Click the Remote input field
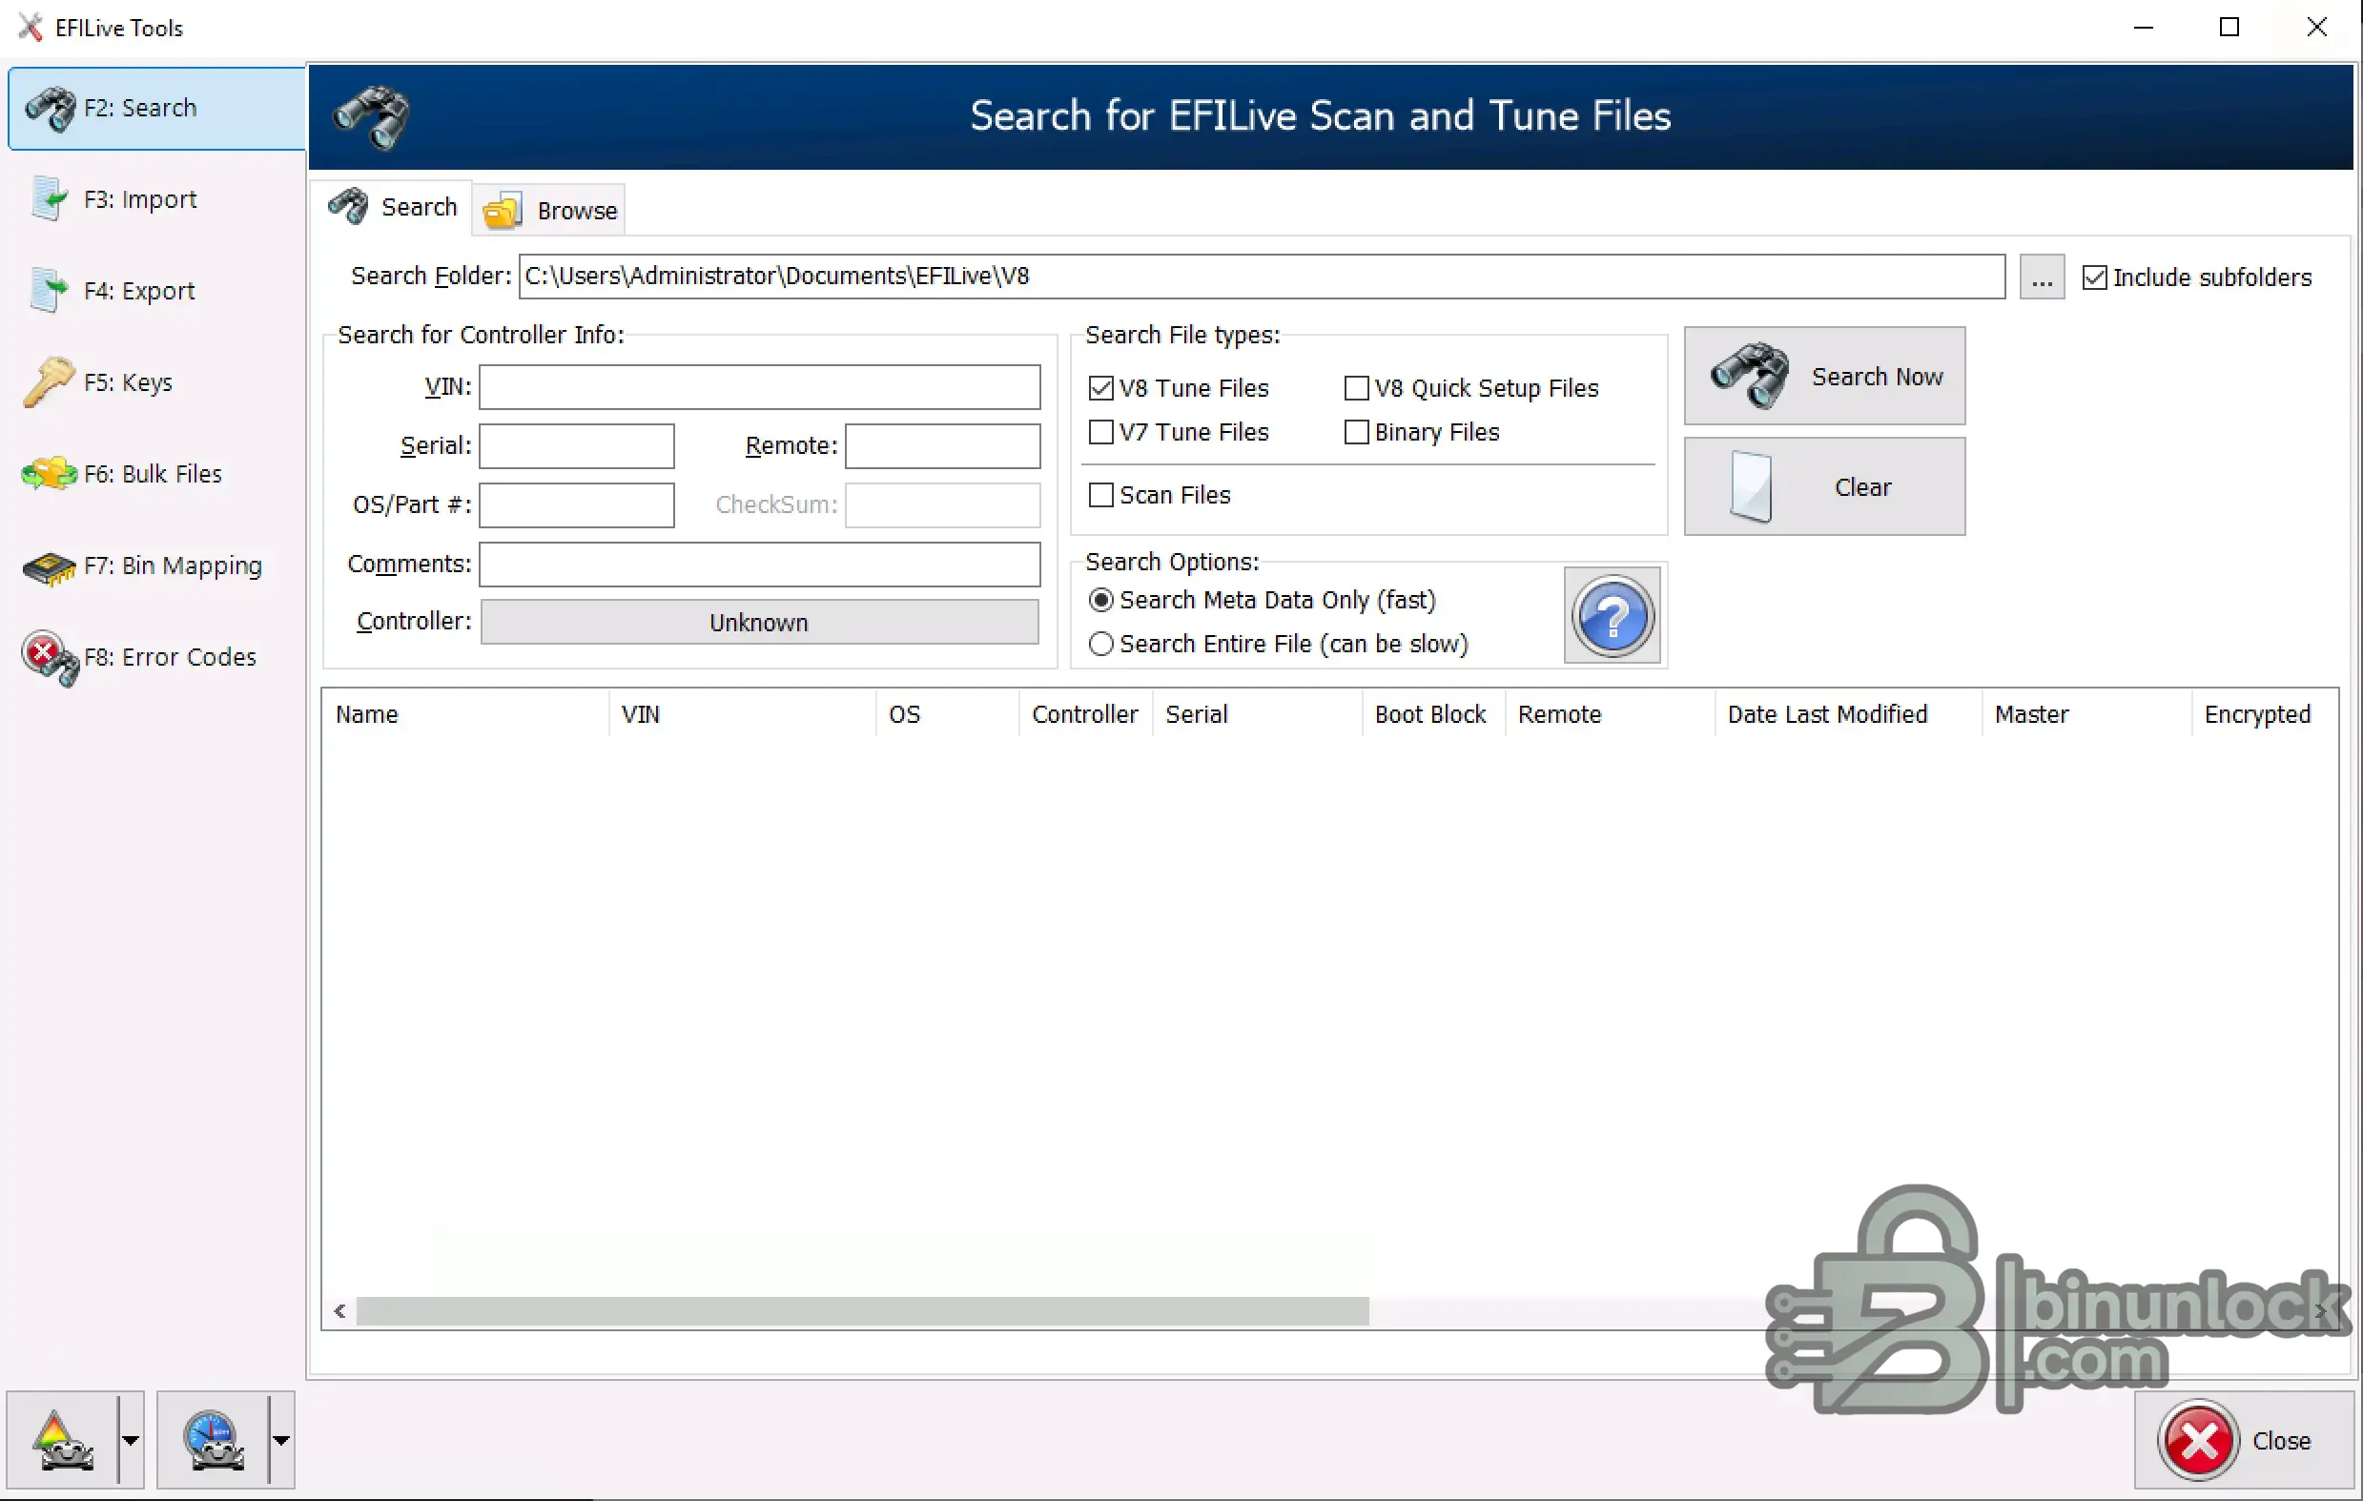The width and height of the screenshot is (2363, 1501). click(942, 445)
